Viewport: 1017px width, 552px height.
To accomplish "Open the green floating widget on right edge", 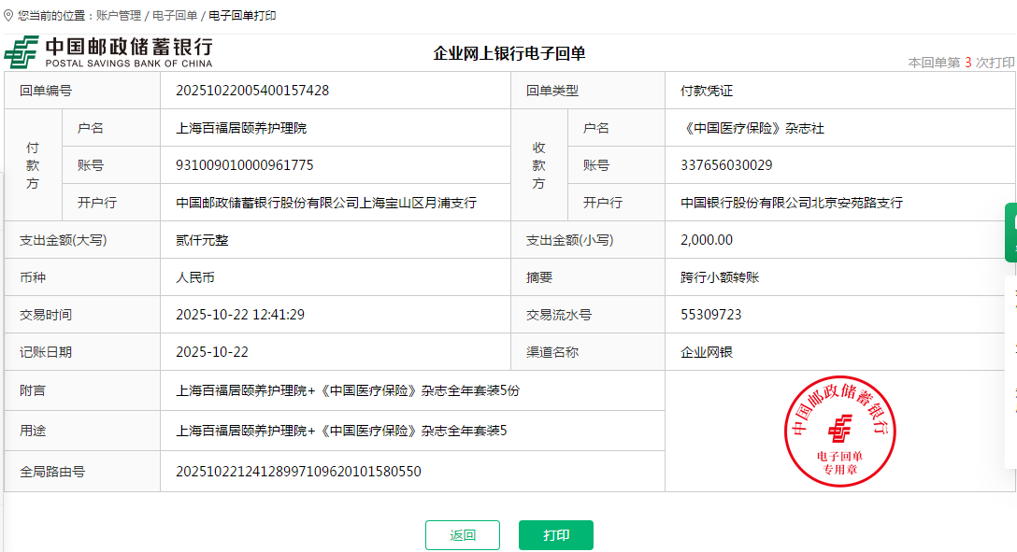I will (x=1010, y=232).
